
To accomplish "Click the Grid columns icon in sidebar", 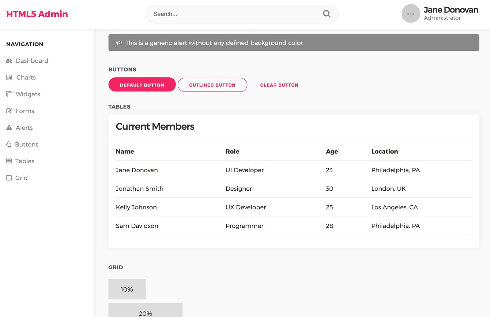I will [x=9, y=178].
